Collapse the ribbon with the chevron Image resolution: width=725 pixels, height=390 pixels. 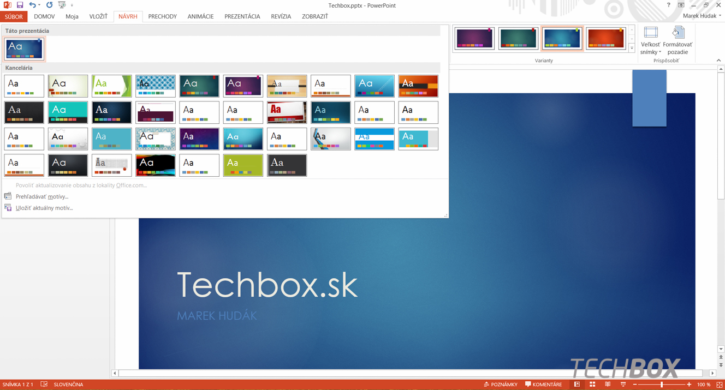[718, 60]
